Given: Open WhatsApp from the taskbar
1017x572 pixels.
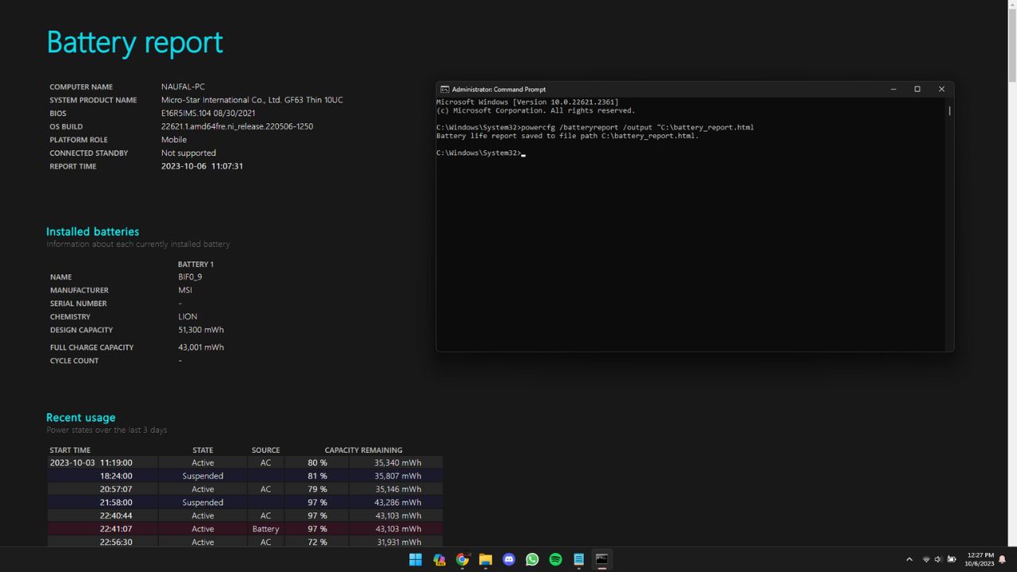Looking at the screenshot, I should click(532, 559).
